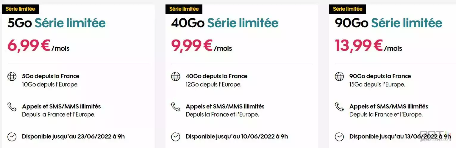Screen dimensions: 456x148
Task: Click the 6,99 € /mois price
Action: [38, 46]
